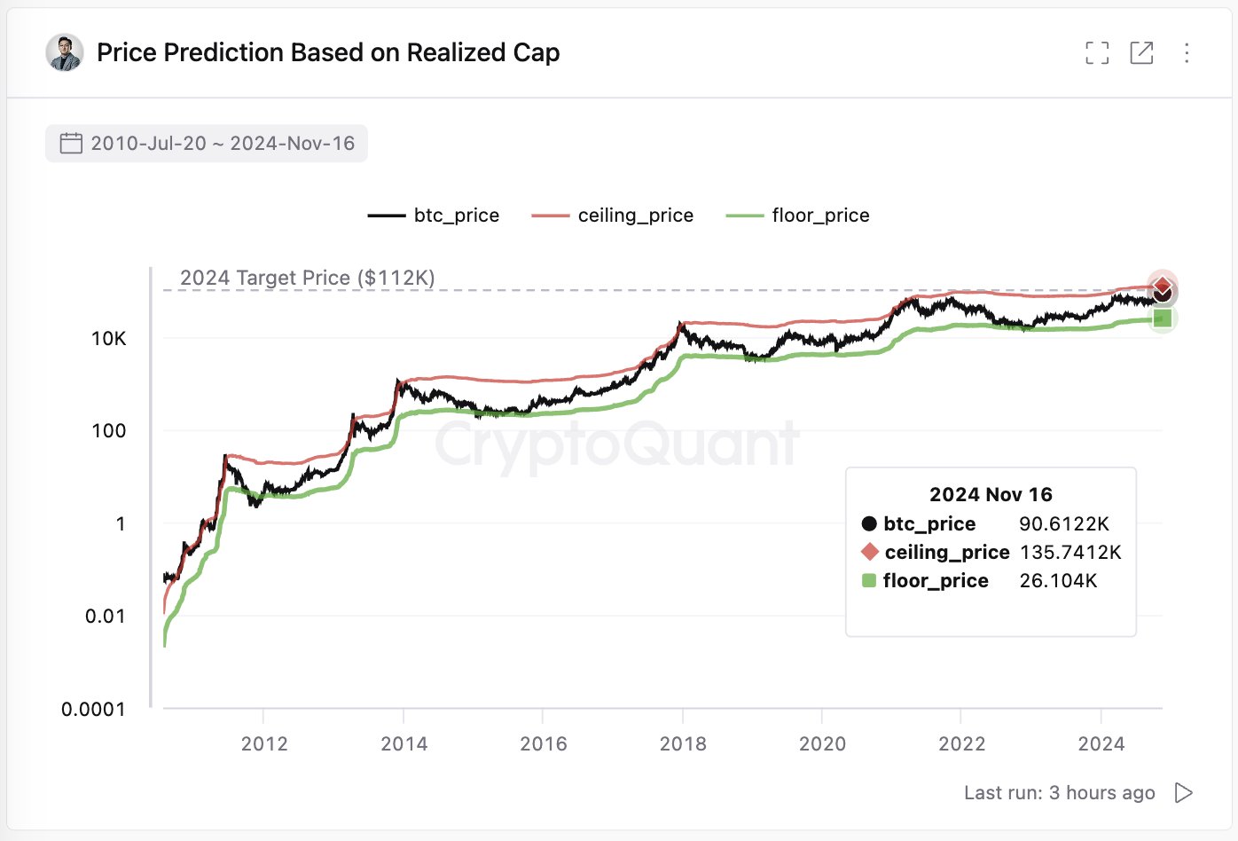Run the query with play icon
The image size is (1238, 841).
1183,792
